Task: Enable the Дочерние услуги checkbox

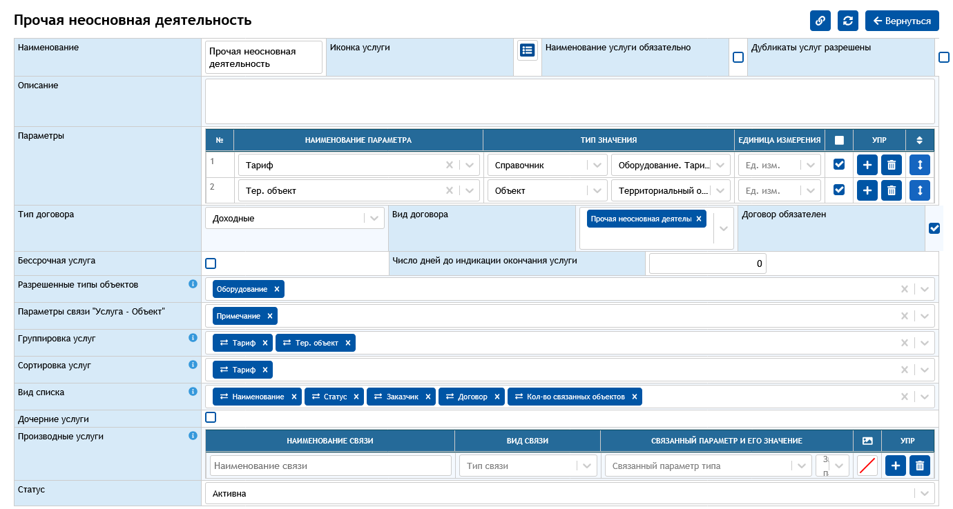Action: point(211,417)
